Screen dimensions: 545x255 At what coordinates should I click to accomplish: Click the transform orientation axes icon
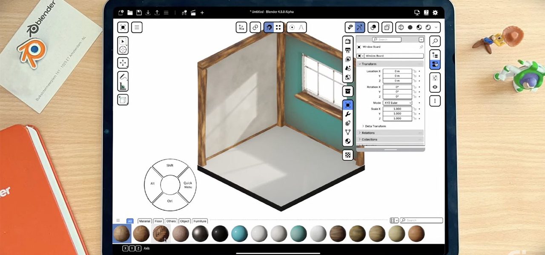[241, 27]
